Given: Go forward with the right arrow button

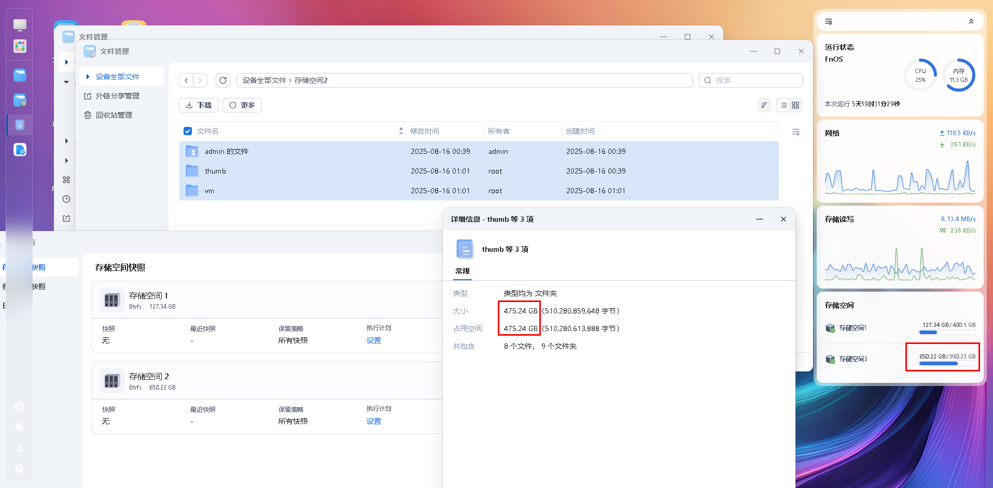Looking at the screenshot, I should coord(200,80).
